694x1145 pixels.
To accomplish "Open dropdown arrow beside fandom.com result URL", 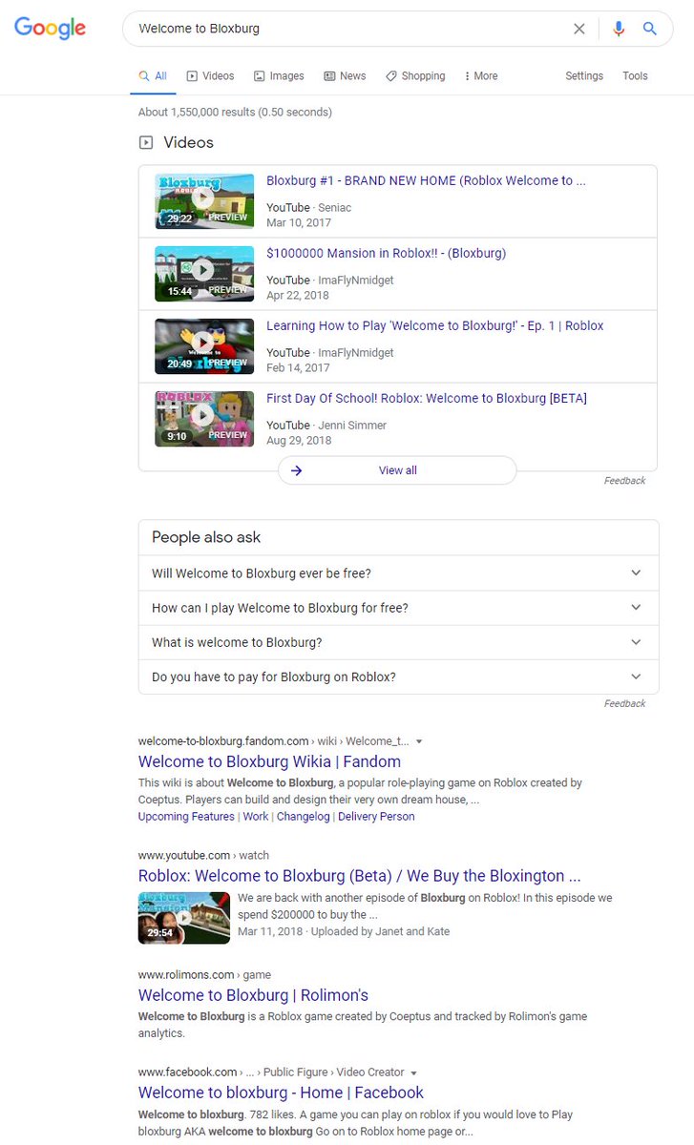I will (x=418, y=741).
